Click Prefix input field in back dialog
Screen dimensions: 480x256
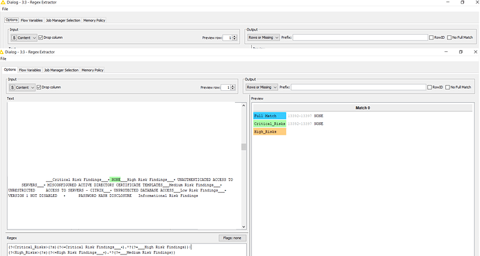click(360, 37)
